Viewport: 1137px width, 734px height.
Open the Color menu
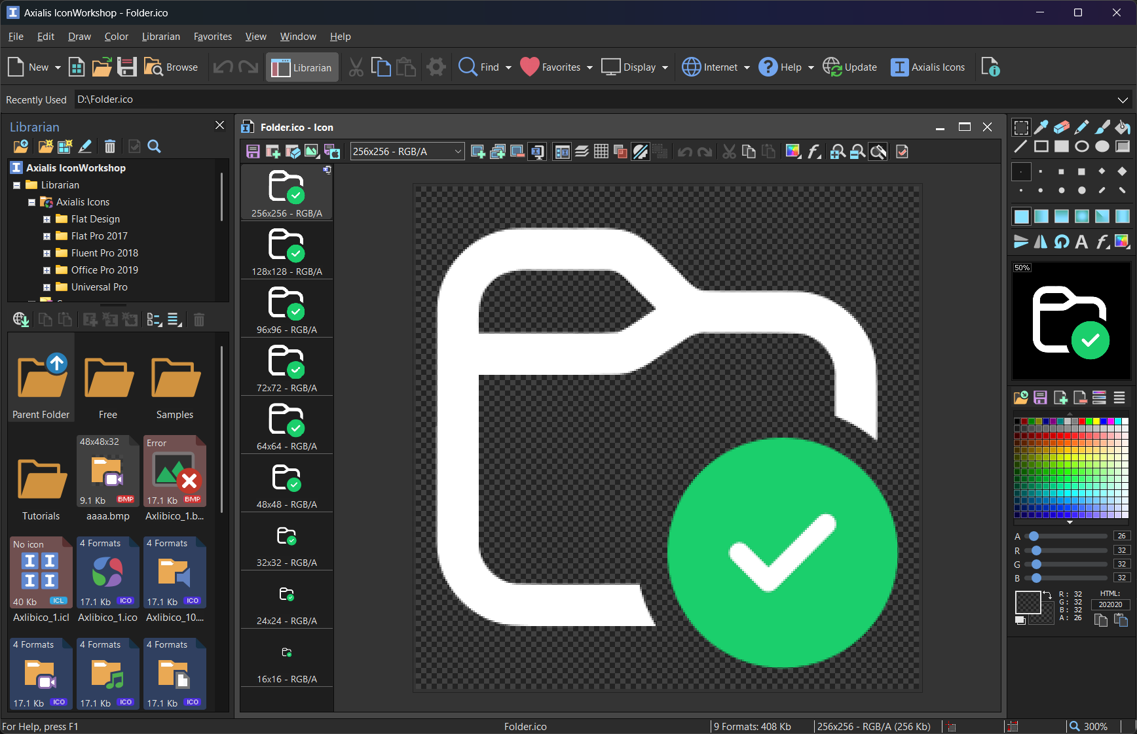(116, 37)
